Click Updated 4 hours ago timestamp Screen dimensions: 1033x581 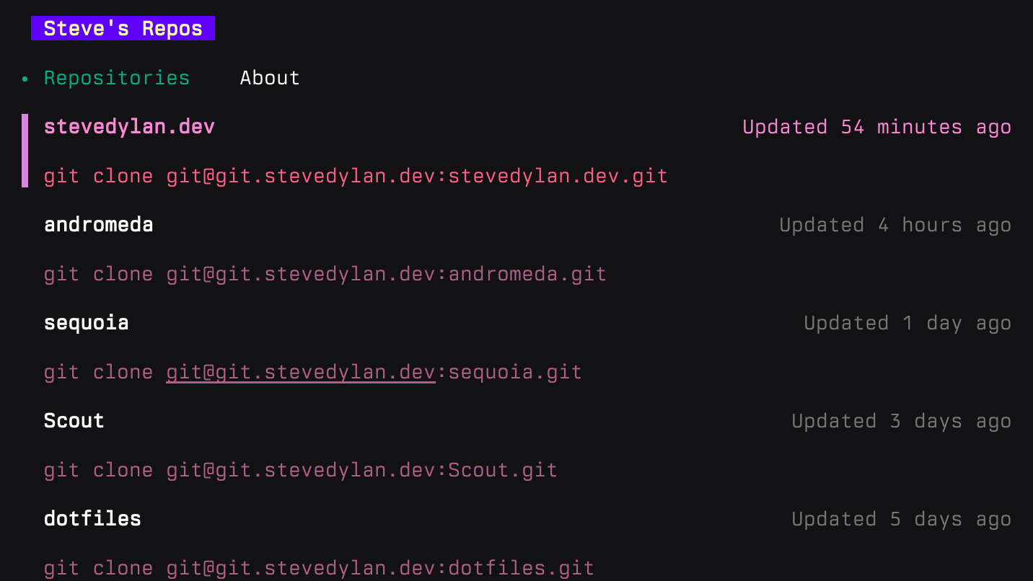pos(894,224)
